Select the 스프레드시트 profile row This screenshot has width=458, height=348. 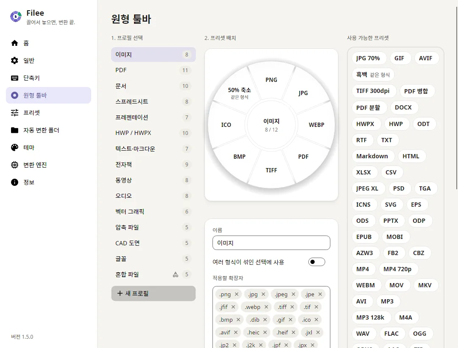pos(154,102)
